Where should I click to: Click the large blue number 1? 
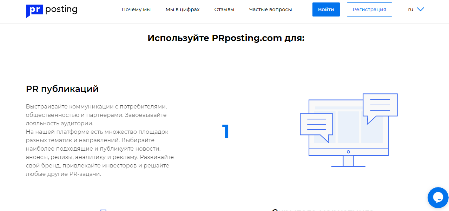pos(225,132)
